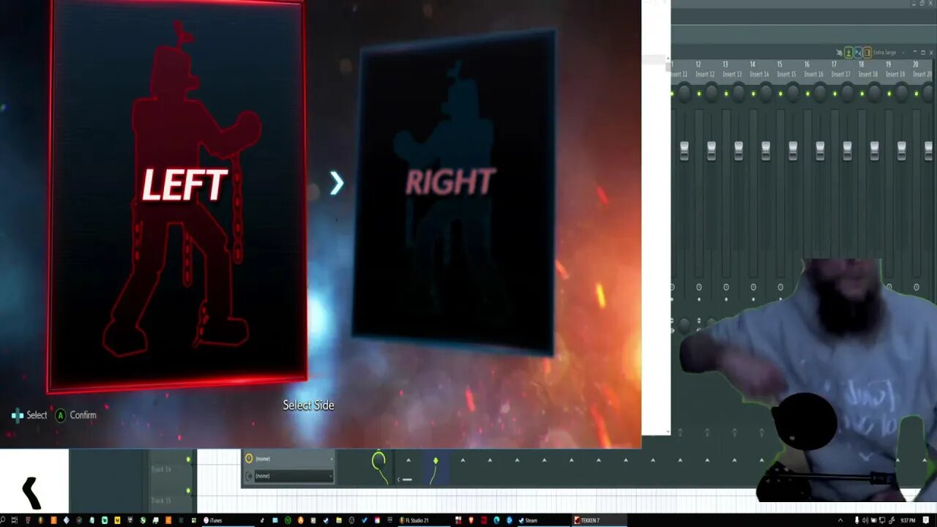Click the Insert 12 pan knob

point(711,93)
